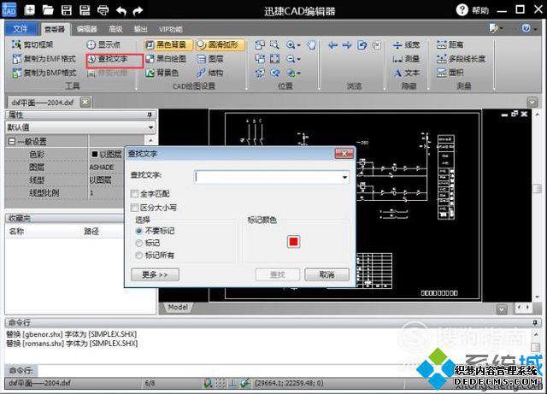Image resolution: width=547 pixels, height=394 pixels.
Task: Select the hand pan tool
Action: 311,44
